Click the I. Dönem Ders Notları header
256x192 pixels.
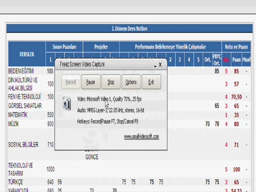130,29
